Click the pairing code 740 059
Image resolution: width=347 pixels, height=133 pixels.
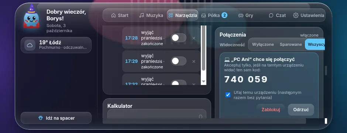pyautogui.click(x=246, y=79)
